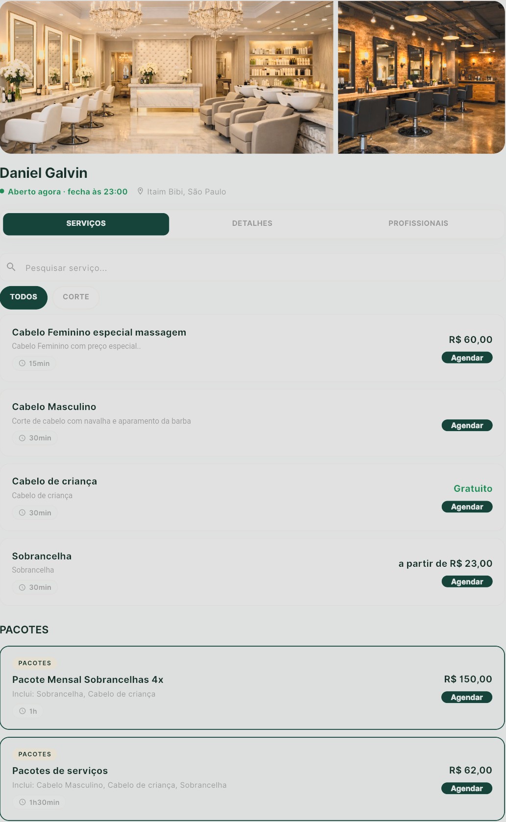Click the 'Cabelo Masculino' service title
The width and height of the screenshot is (506, 822).
pos(54,407)
